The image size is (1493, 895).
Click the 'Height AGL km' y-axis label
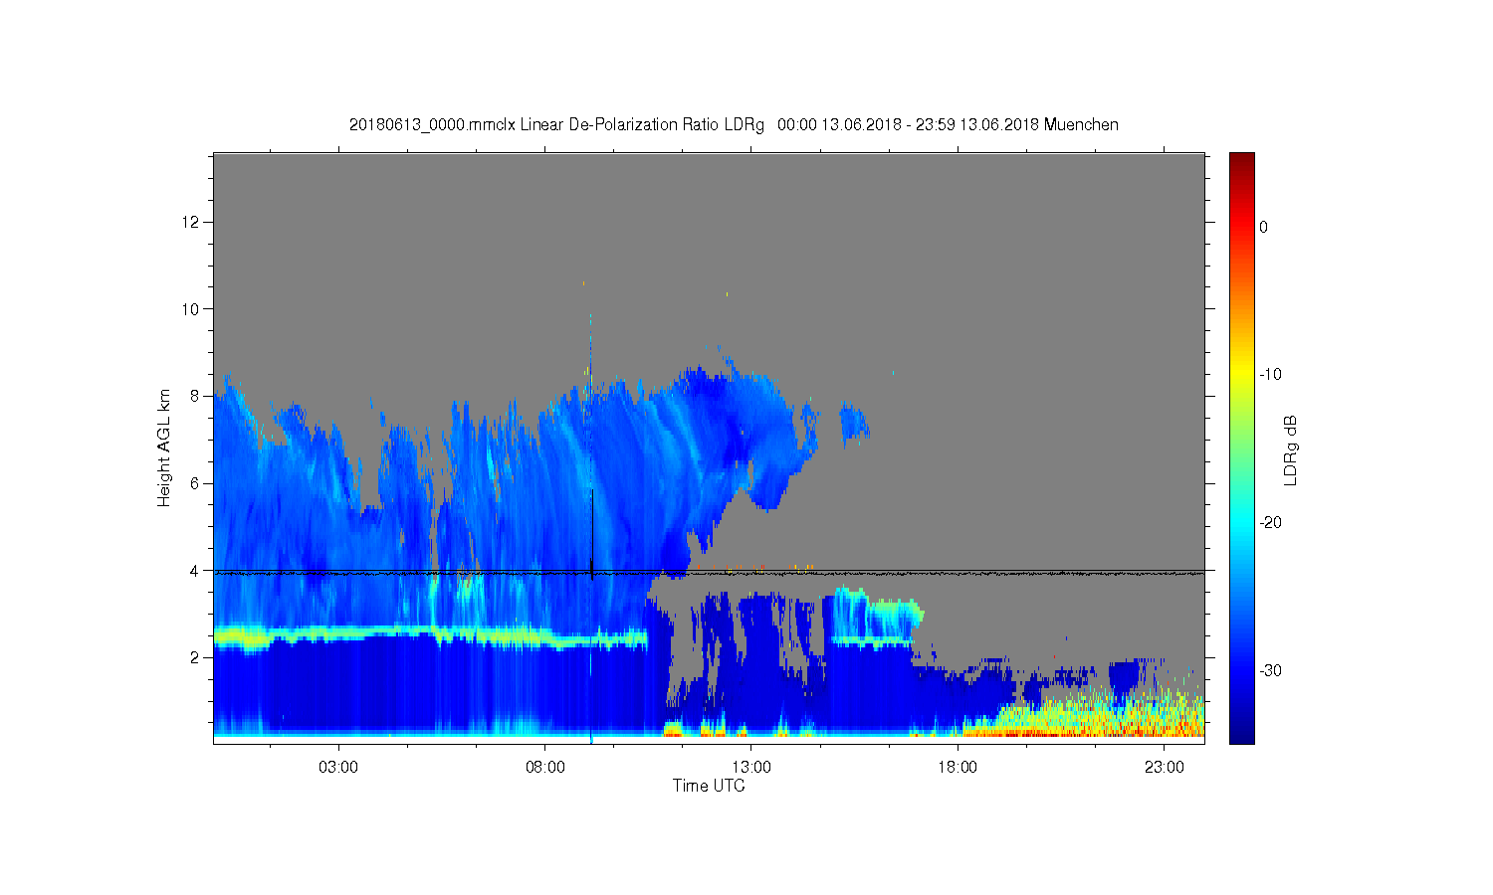(164, 447)
